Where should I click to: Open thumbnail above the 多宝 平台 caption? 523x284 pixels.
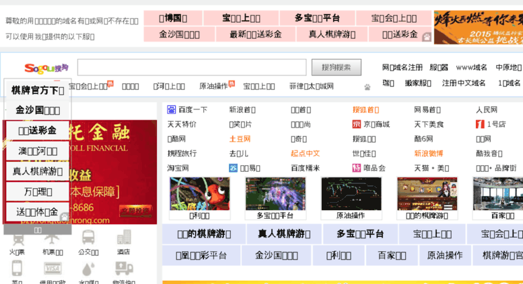click(x=275, y=193)
